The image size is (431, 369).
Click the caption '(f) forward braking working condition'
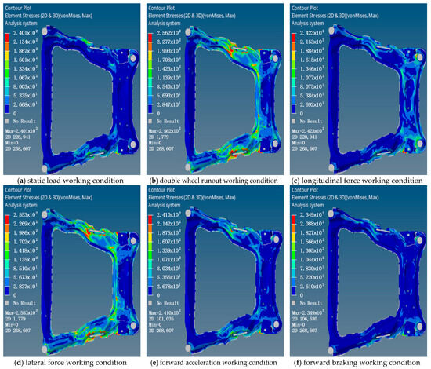point(357,363)
